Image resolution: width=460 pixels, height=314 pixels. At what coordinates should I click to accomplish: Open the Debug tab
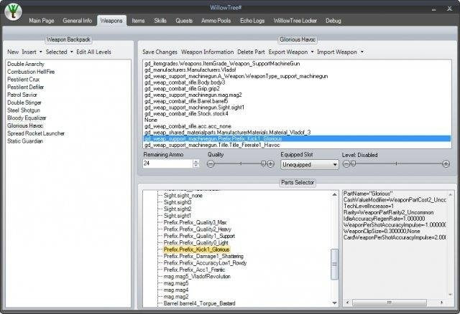coord(333,21)
